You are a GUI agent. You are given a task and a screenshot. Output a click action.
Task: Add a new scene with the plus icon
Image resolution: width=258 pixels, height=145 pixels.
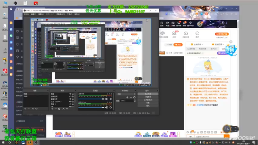(x=25, y=109)
